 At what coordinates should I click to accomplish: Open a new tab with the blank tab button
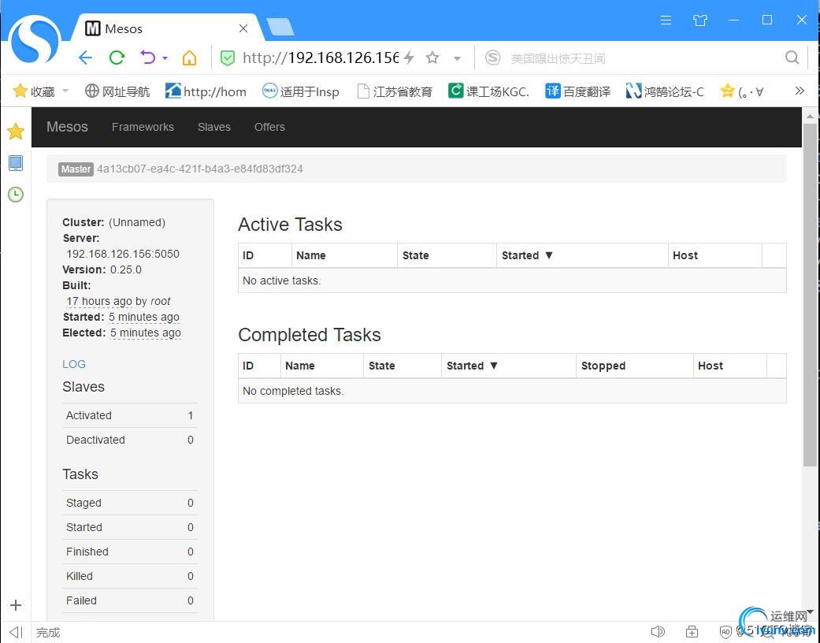[x=280, y=27]
